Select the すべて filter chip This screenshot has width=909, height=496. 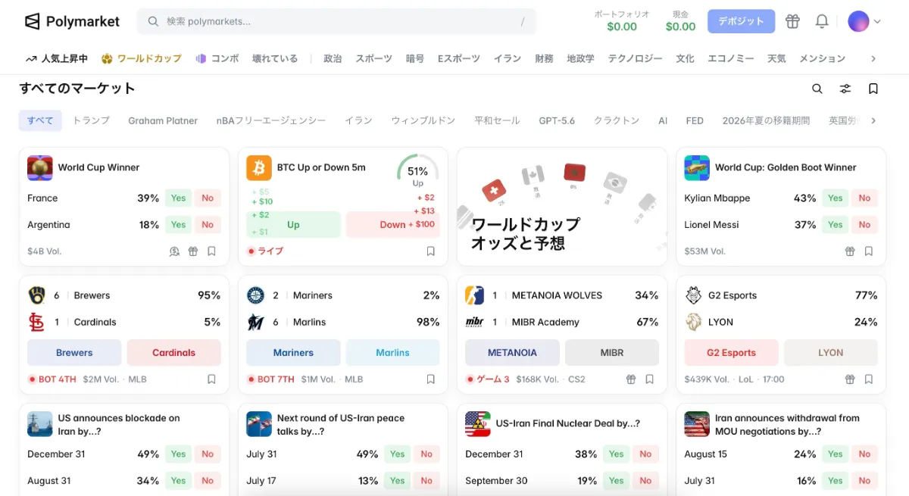pyautogui.click(x=40, y=120)
